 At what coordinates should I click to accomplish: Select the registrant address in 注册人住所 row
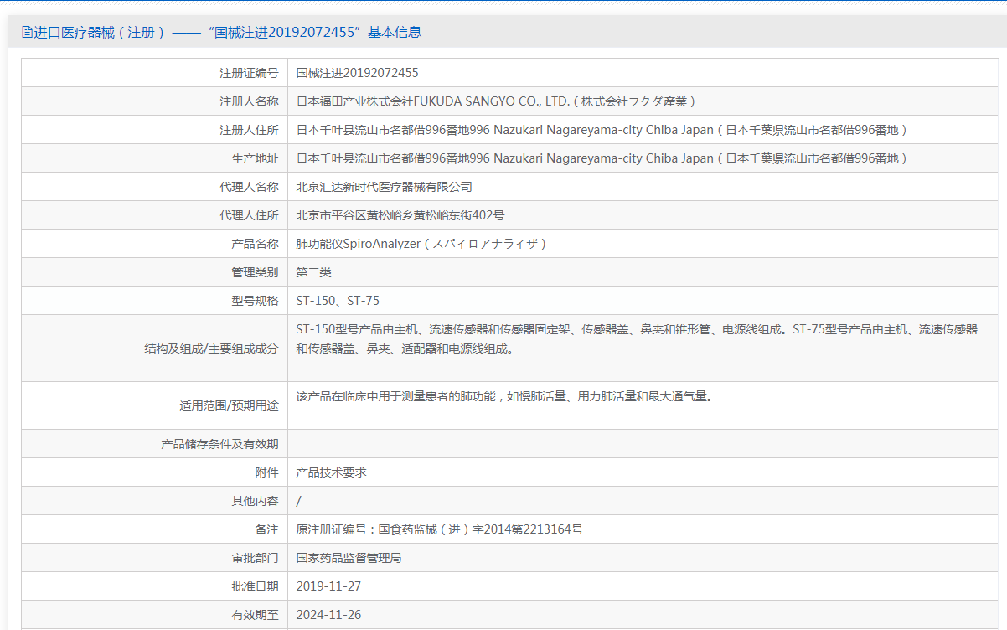(x=603, y=130)
